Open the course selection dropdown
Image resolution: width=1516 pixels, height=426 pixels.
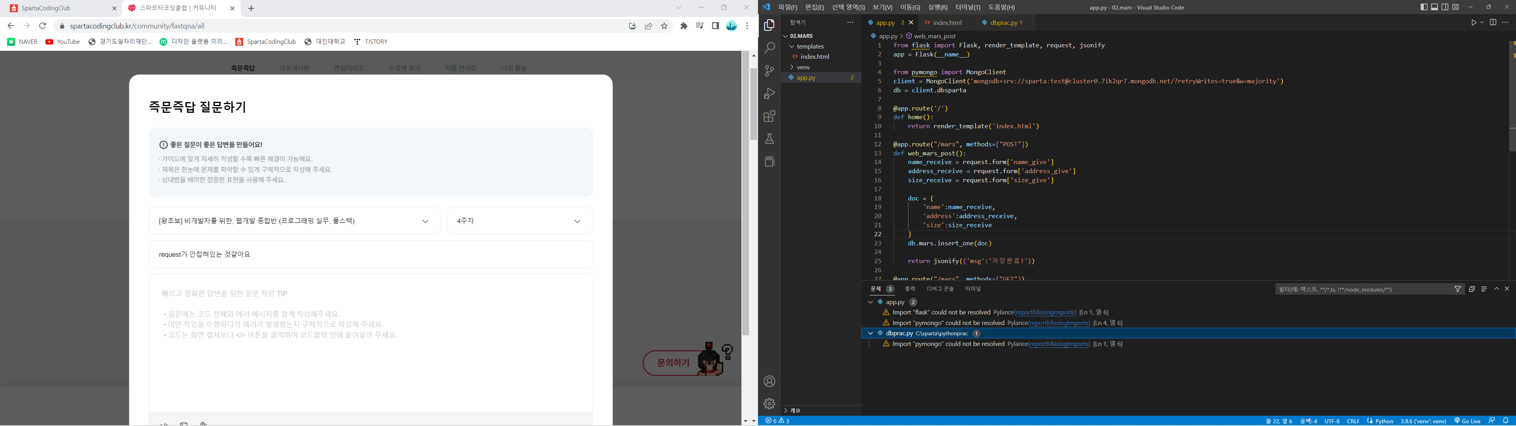coord(295,220)
